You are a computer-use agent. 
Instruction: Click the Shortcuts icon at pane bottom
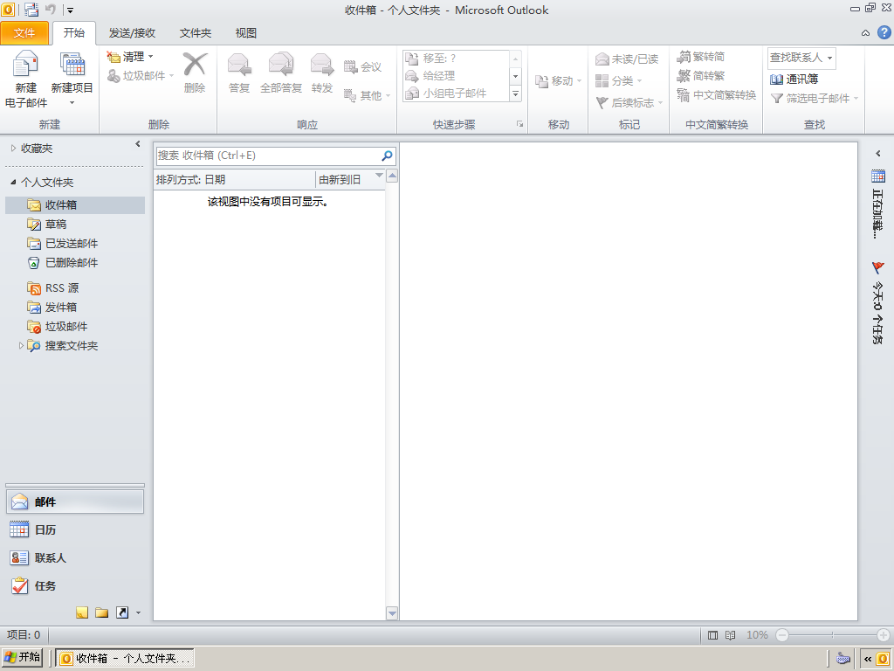pos(122,612)
